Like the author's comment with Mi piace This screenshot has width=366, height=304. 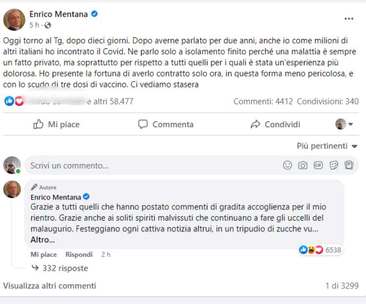[x=43, y=255]
